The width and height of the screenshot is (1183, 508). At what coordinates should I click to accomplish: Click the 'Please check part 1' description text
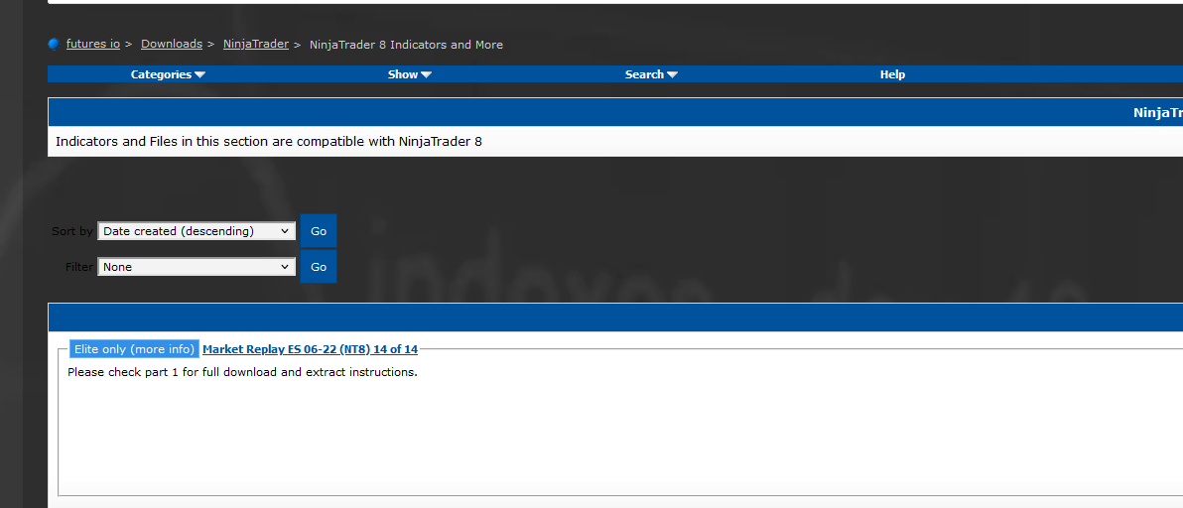tap(242, 372)
